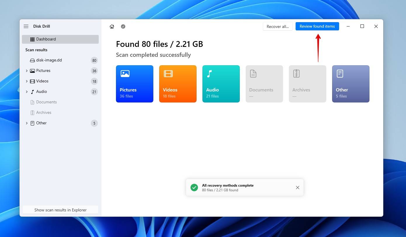
Task: Open the Other 5 files card
Action: pyautogui.click(x=351, y=84)
